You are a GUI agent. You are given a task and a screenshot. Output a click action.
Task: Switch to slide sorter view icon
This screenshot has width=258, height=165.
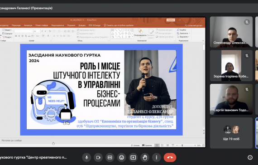click(162, 146)
